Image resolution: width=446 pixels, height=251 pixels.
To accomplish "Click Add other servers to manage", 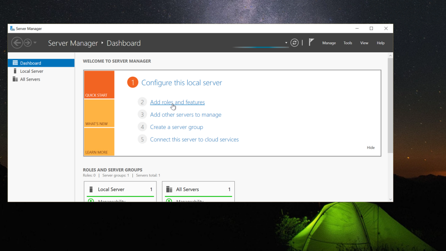I will [x=186, y=115].
